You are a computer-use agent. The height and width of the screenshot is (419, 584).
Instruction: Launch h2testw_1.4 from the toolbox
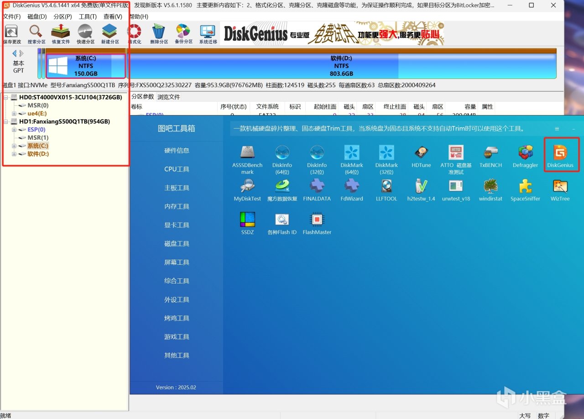tap(421, 190)
